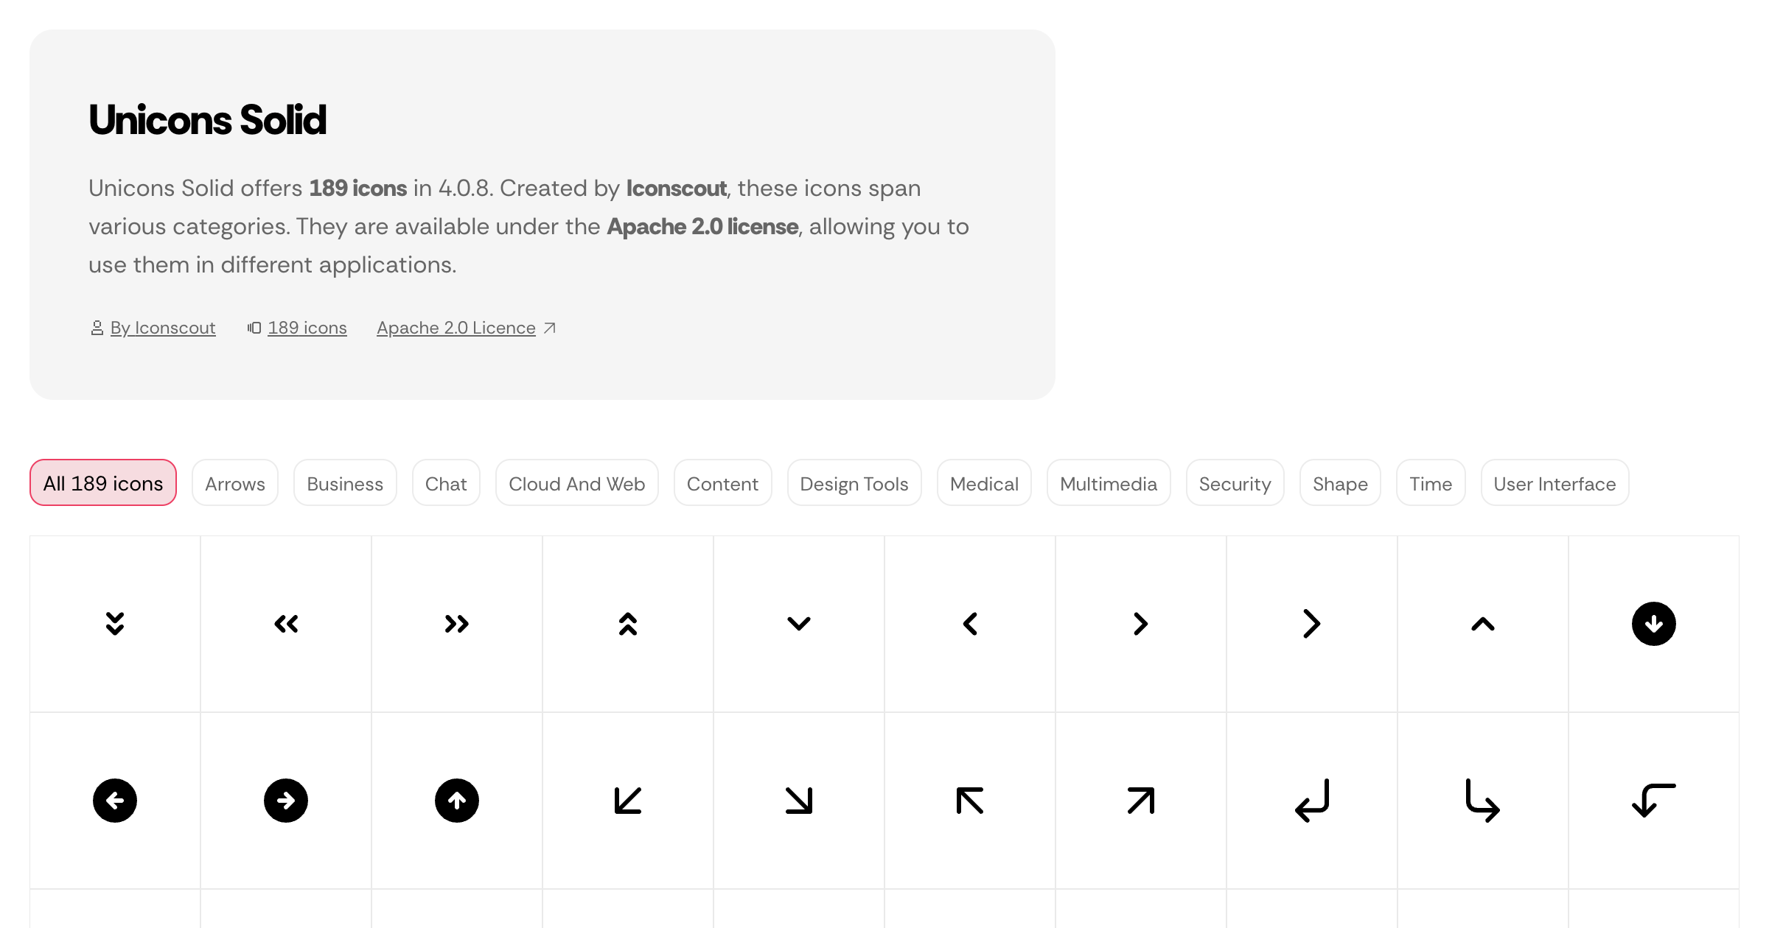Switch to the Medical category
Screen dimensions: 1769x928
pos(984,483)
